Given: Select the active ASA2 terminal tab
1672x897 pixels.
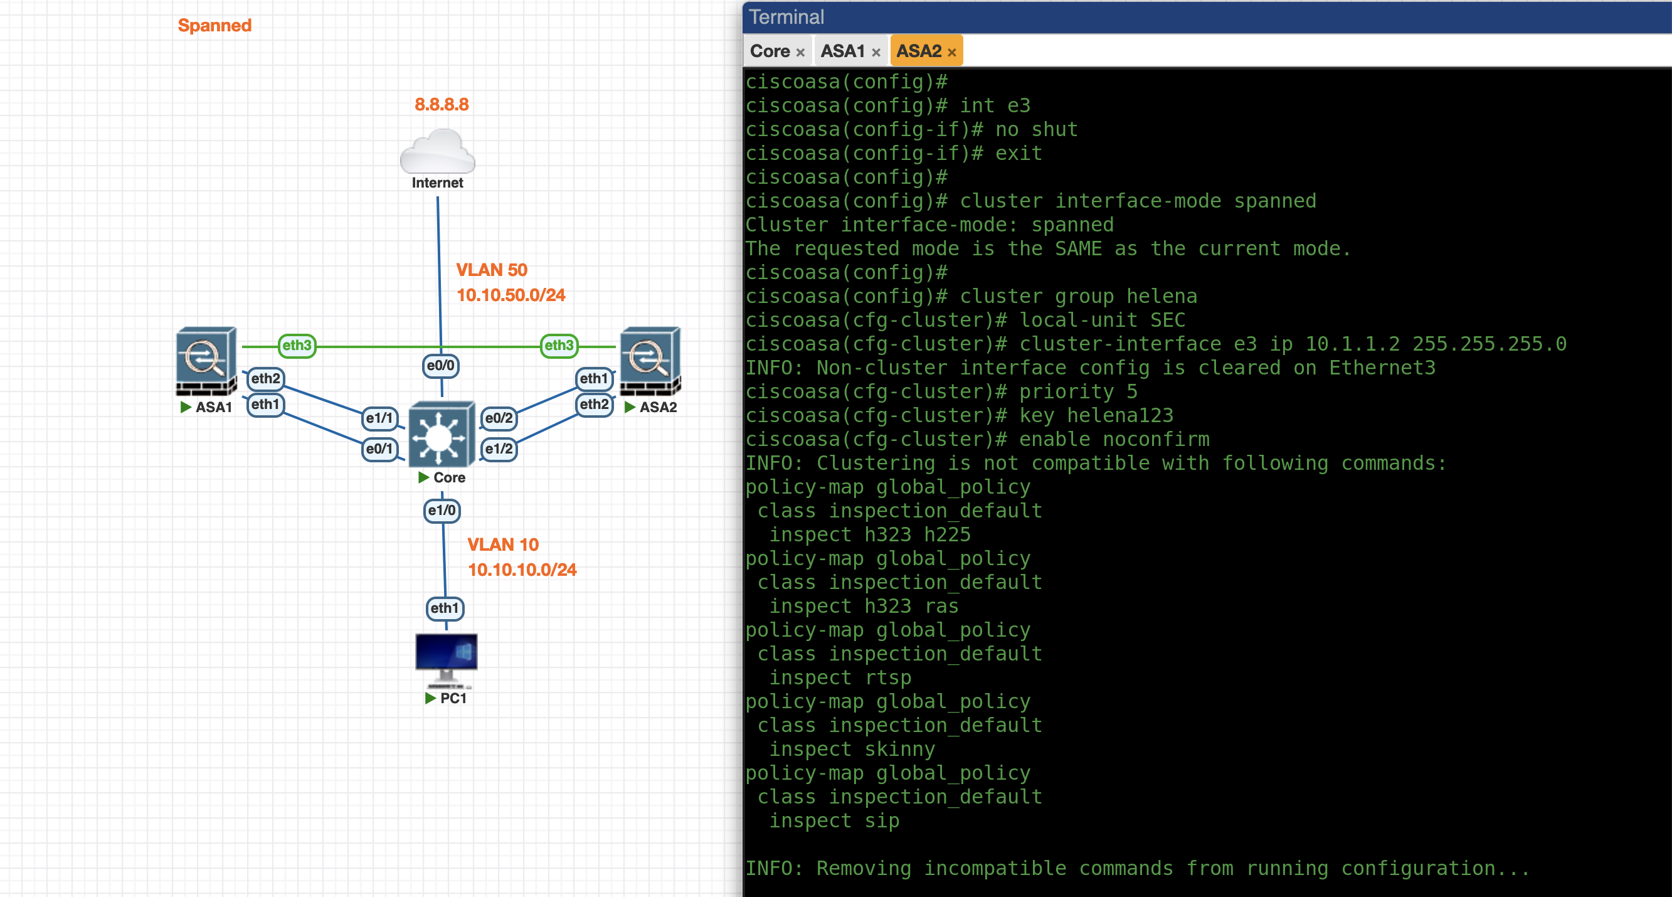Looking at the screenshot, I should (918, 51).
